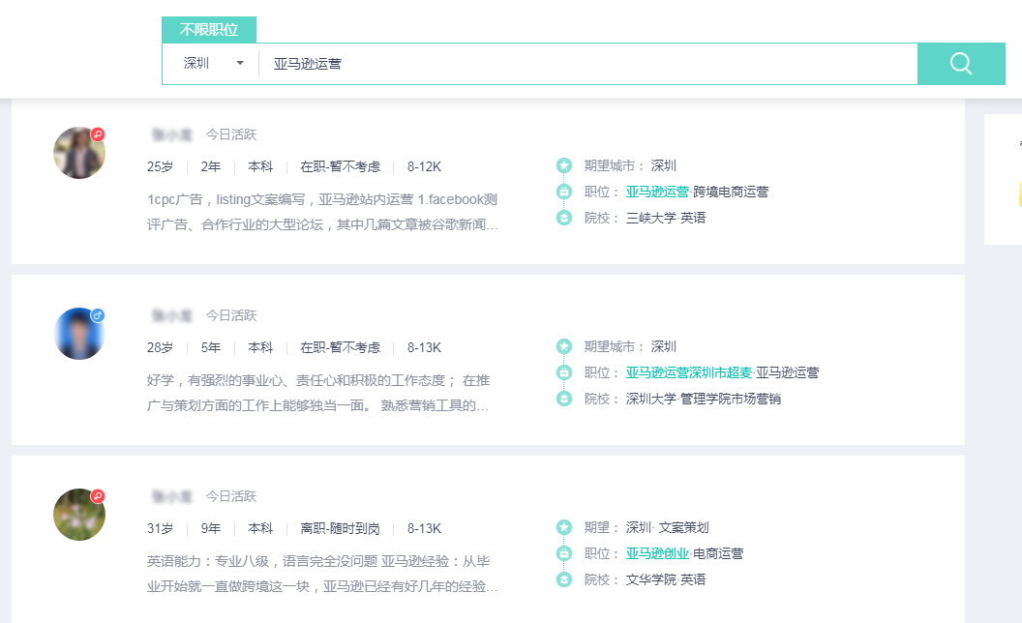Open the 25岁 candidate's avatar photo
Viewport: 1022px width, 623px height.
[78, 153]
